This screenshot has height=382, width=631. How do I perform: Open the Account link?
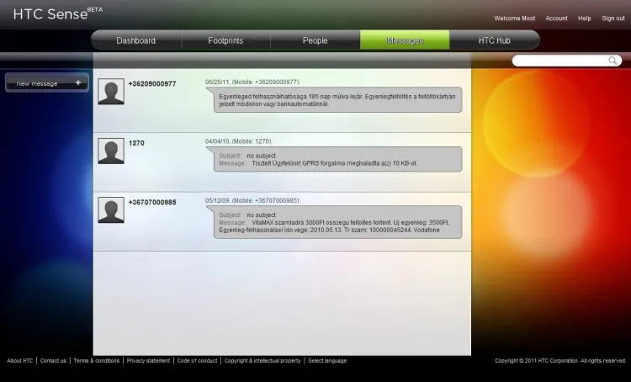[556, 19]
